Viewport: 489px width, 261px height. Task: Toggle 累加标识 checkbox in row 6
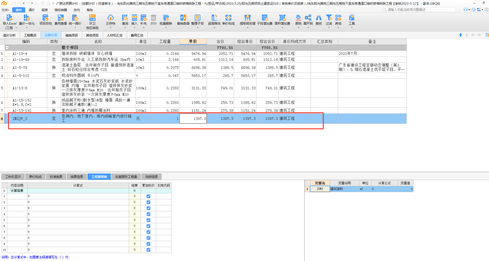coord(148,226)
